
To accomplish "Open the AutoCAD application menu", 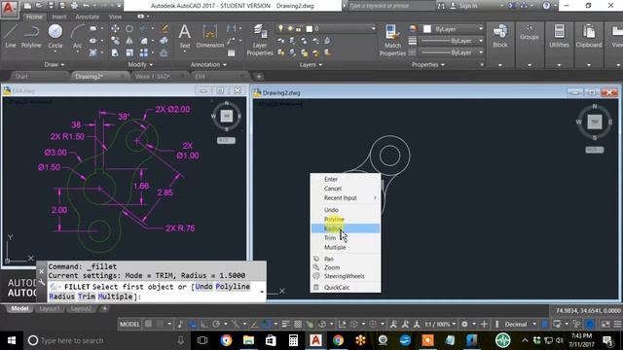I will click(9, 9).
